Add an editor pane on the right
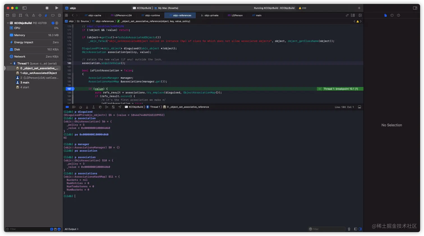 pos(360,15)
